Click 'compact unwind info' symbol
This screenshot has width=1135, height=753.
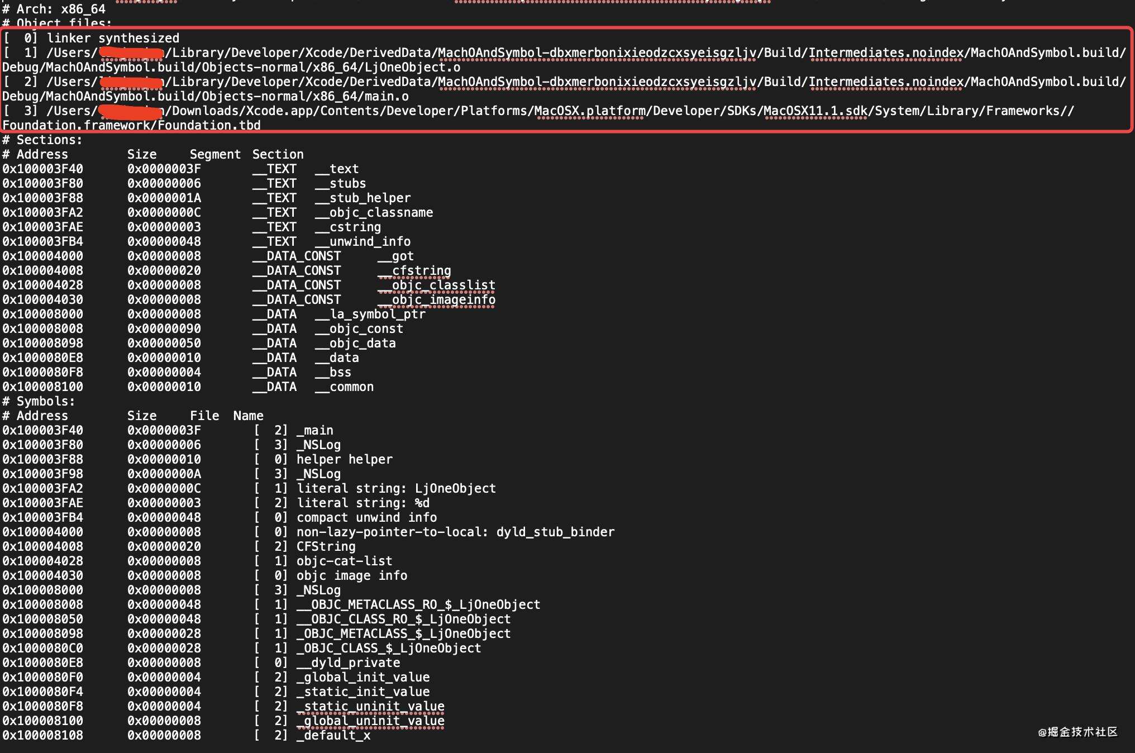tap(366, 517)
